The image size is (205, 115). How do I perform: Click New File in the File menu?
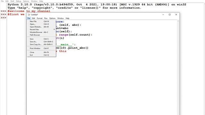[x=41, y=21]
